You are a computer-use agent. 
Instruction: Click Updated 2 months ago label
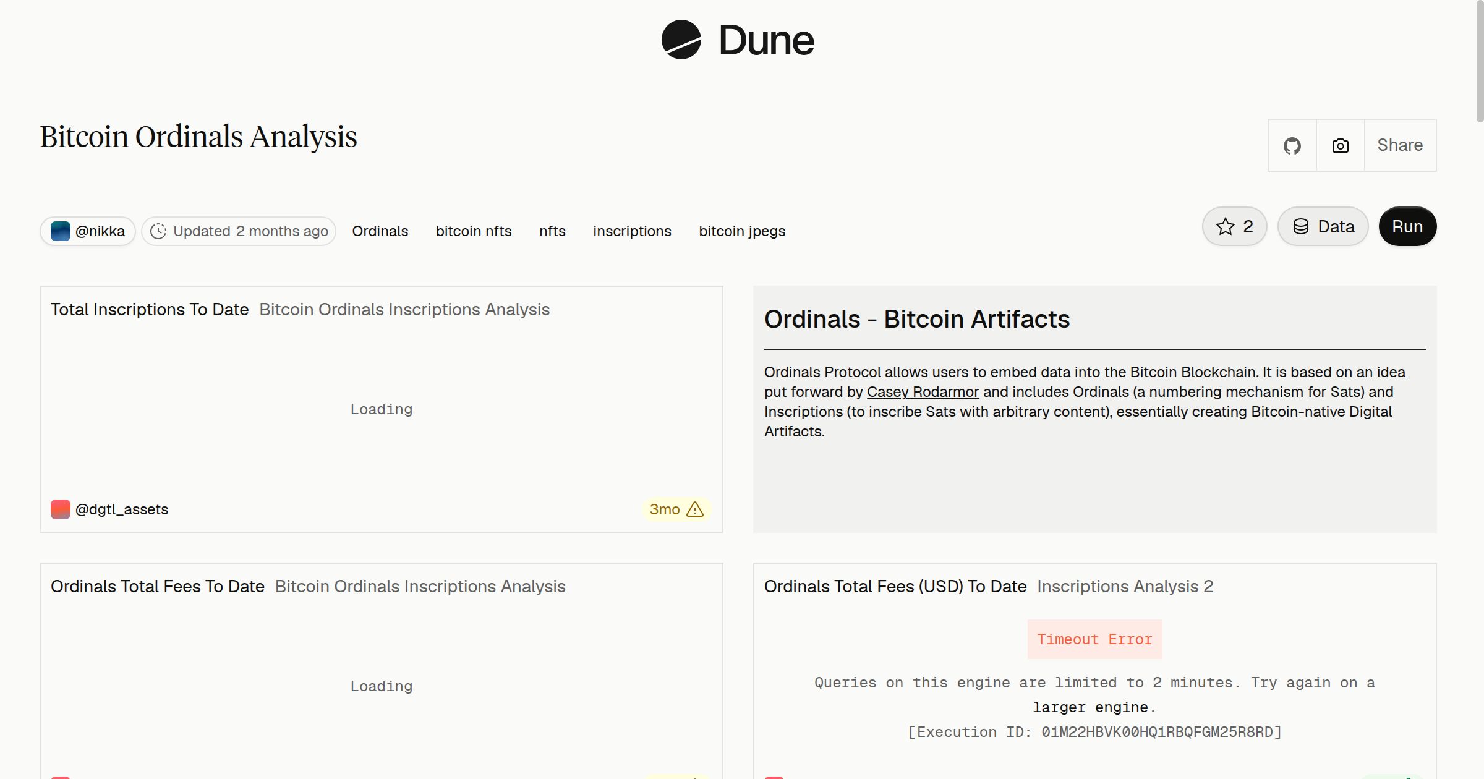click(x=250, y=231)
